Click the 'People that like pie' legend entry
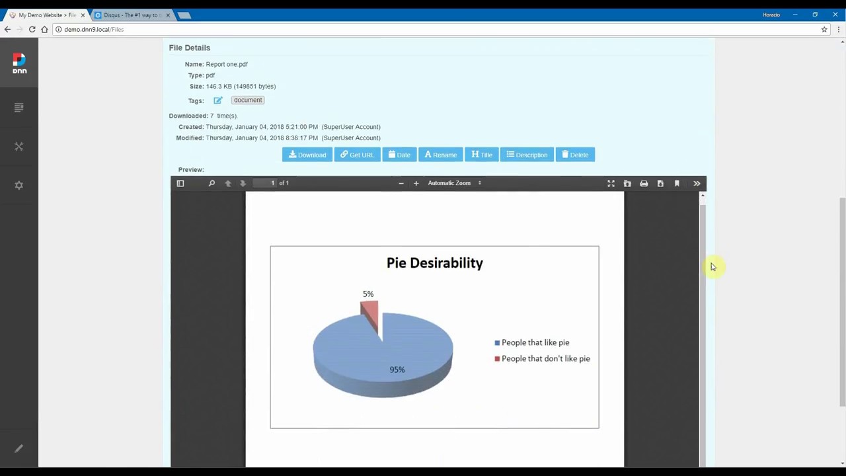846x476 pixels. pyautogui.click(x=532, y=342)
